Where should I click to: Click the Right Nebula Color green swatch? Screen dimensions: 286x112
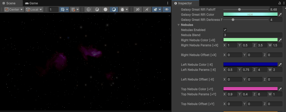coord(250,40)
